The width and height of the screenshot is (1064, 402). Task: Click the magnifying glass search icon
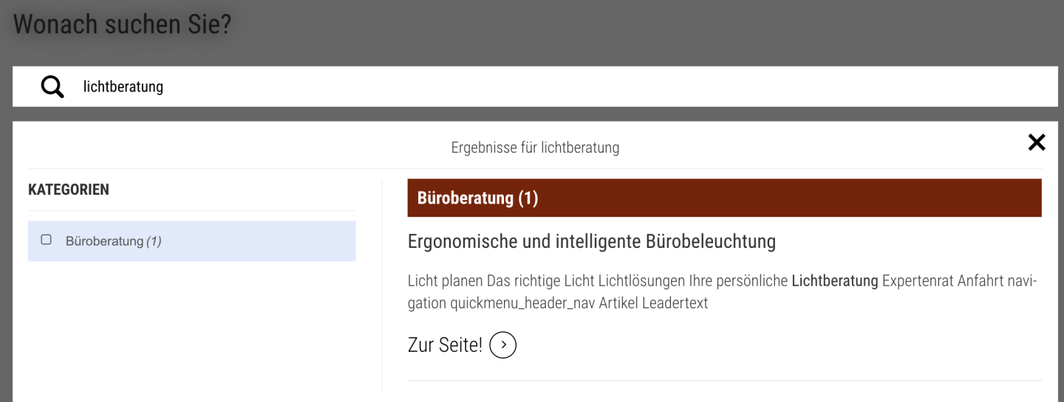pyautogui.click(x=52, y=87)
